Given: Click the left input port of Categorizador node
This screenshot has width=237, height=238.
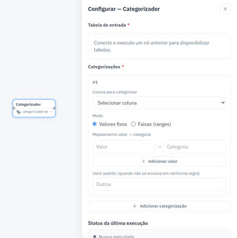Looking at the screenshot, I should pyautogui.click(x=13, y=108).
